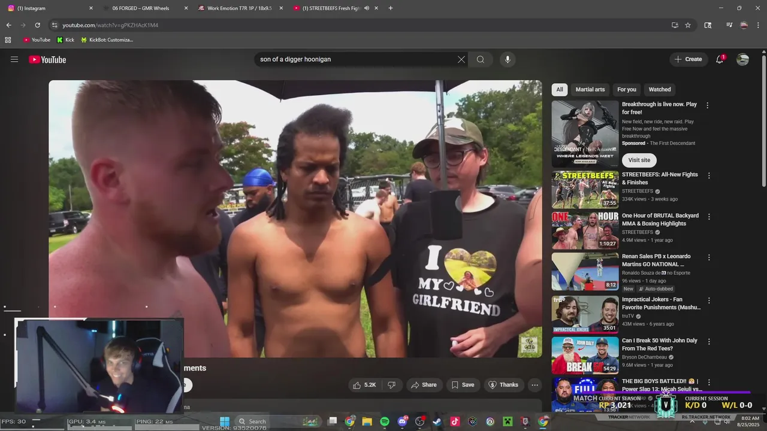This screenshot has height=431, width=767.
Task: Open Chrome's three-dot menu
Action: coord(759,25)
